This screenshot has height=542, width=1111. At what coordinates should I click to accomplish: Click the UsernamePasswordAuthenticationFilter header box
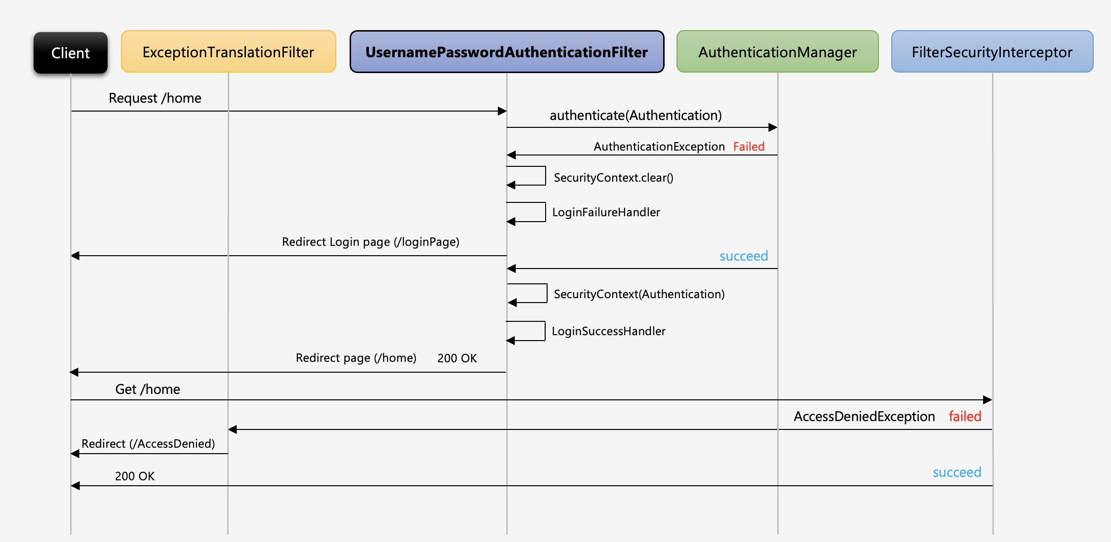[x=506, y=52]
